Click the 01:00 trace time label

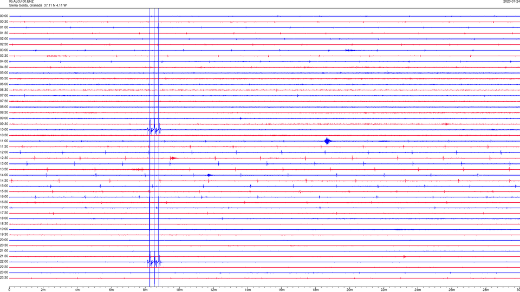(4, 27)
